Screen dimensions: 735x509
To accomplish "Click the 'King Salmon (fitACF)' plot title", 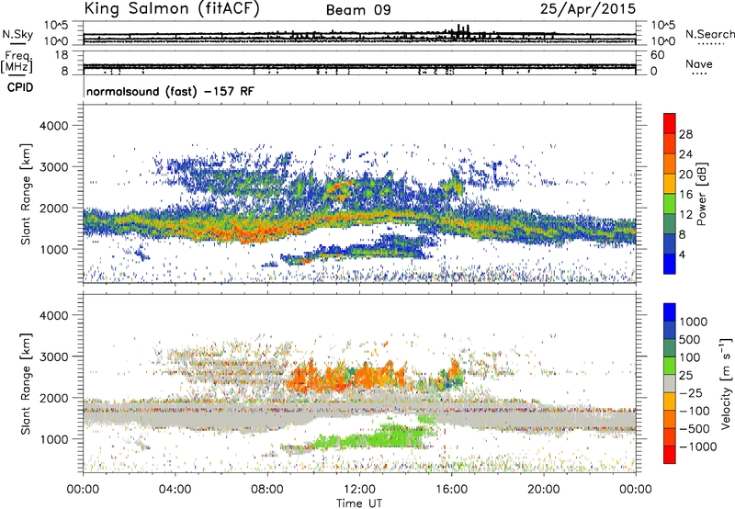I will point(172,8).
